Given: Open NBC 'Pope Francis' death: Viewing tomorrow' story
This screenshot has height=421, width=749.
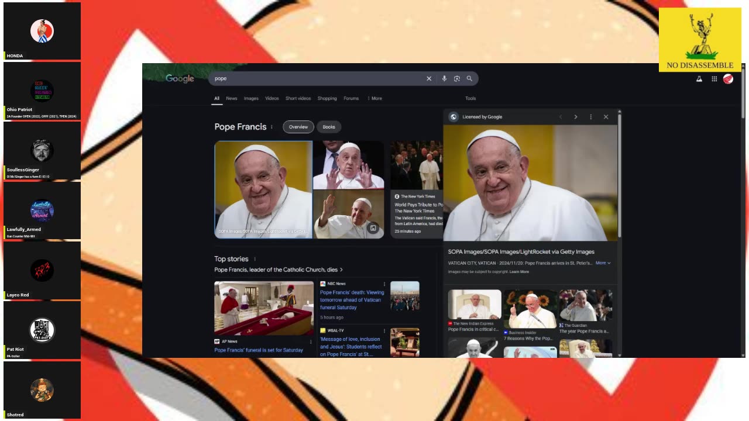Looking at the screenshot, I should 352,300.
